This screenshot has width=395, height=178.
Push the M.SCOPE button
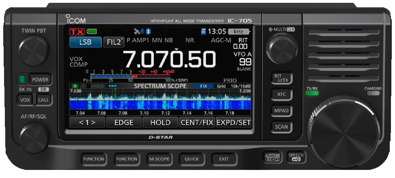point(159,159)
